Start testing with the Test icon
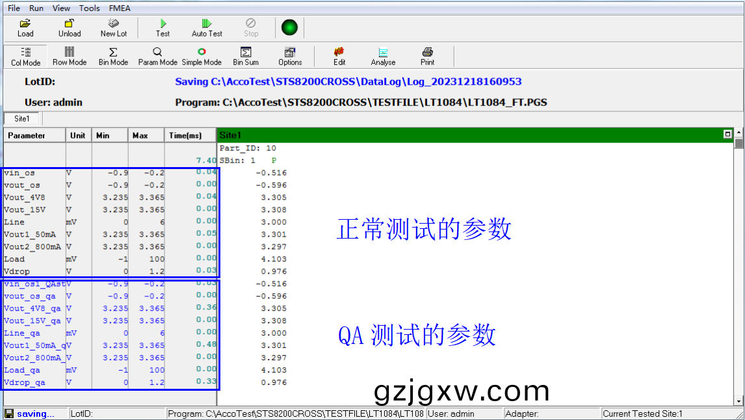The height and width of the screenshot is (420, 745). [x=162, y=27]
